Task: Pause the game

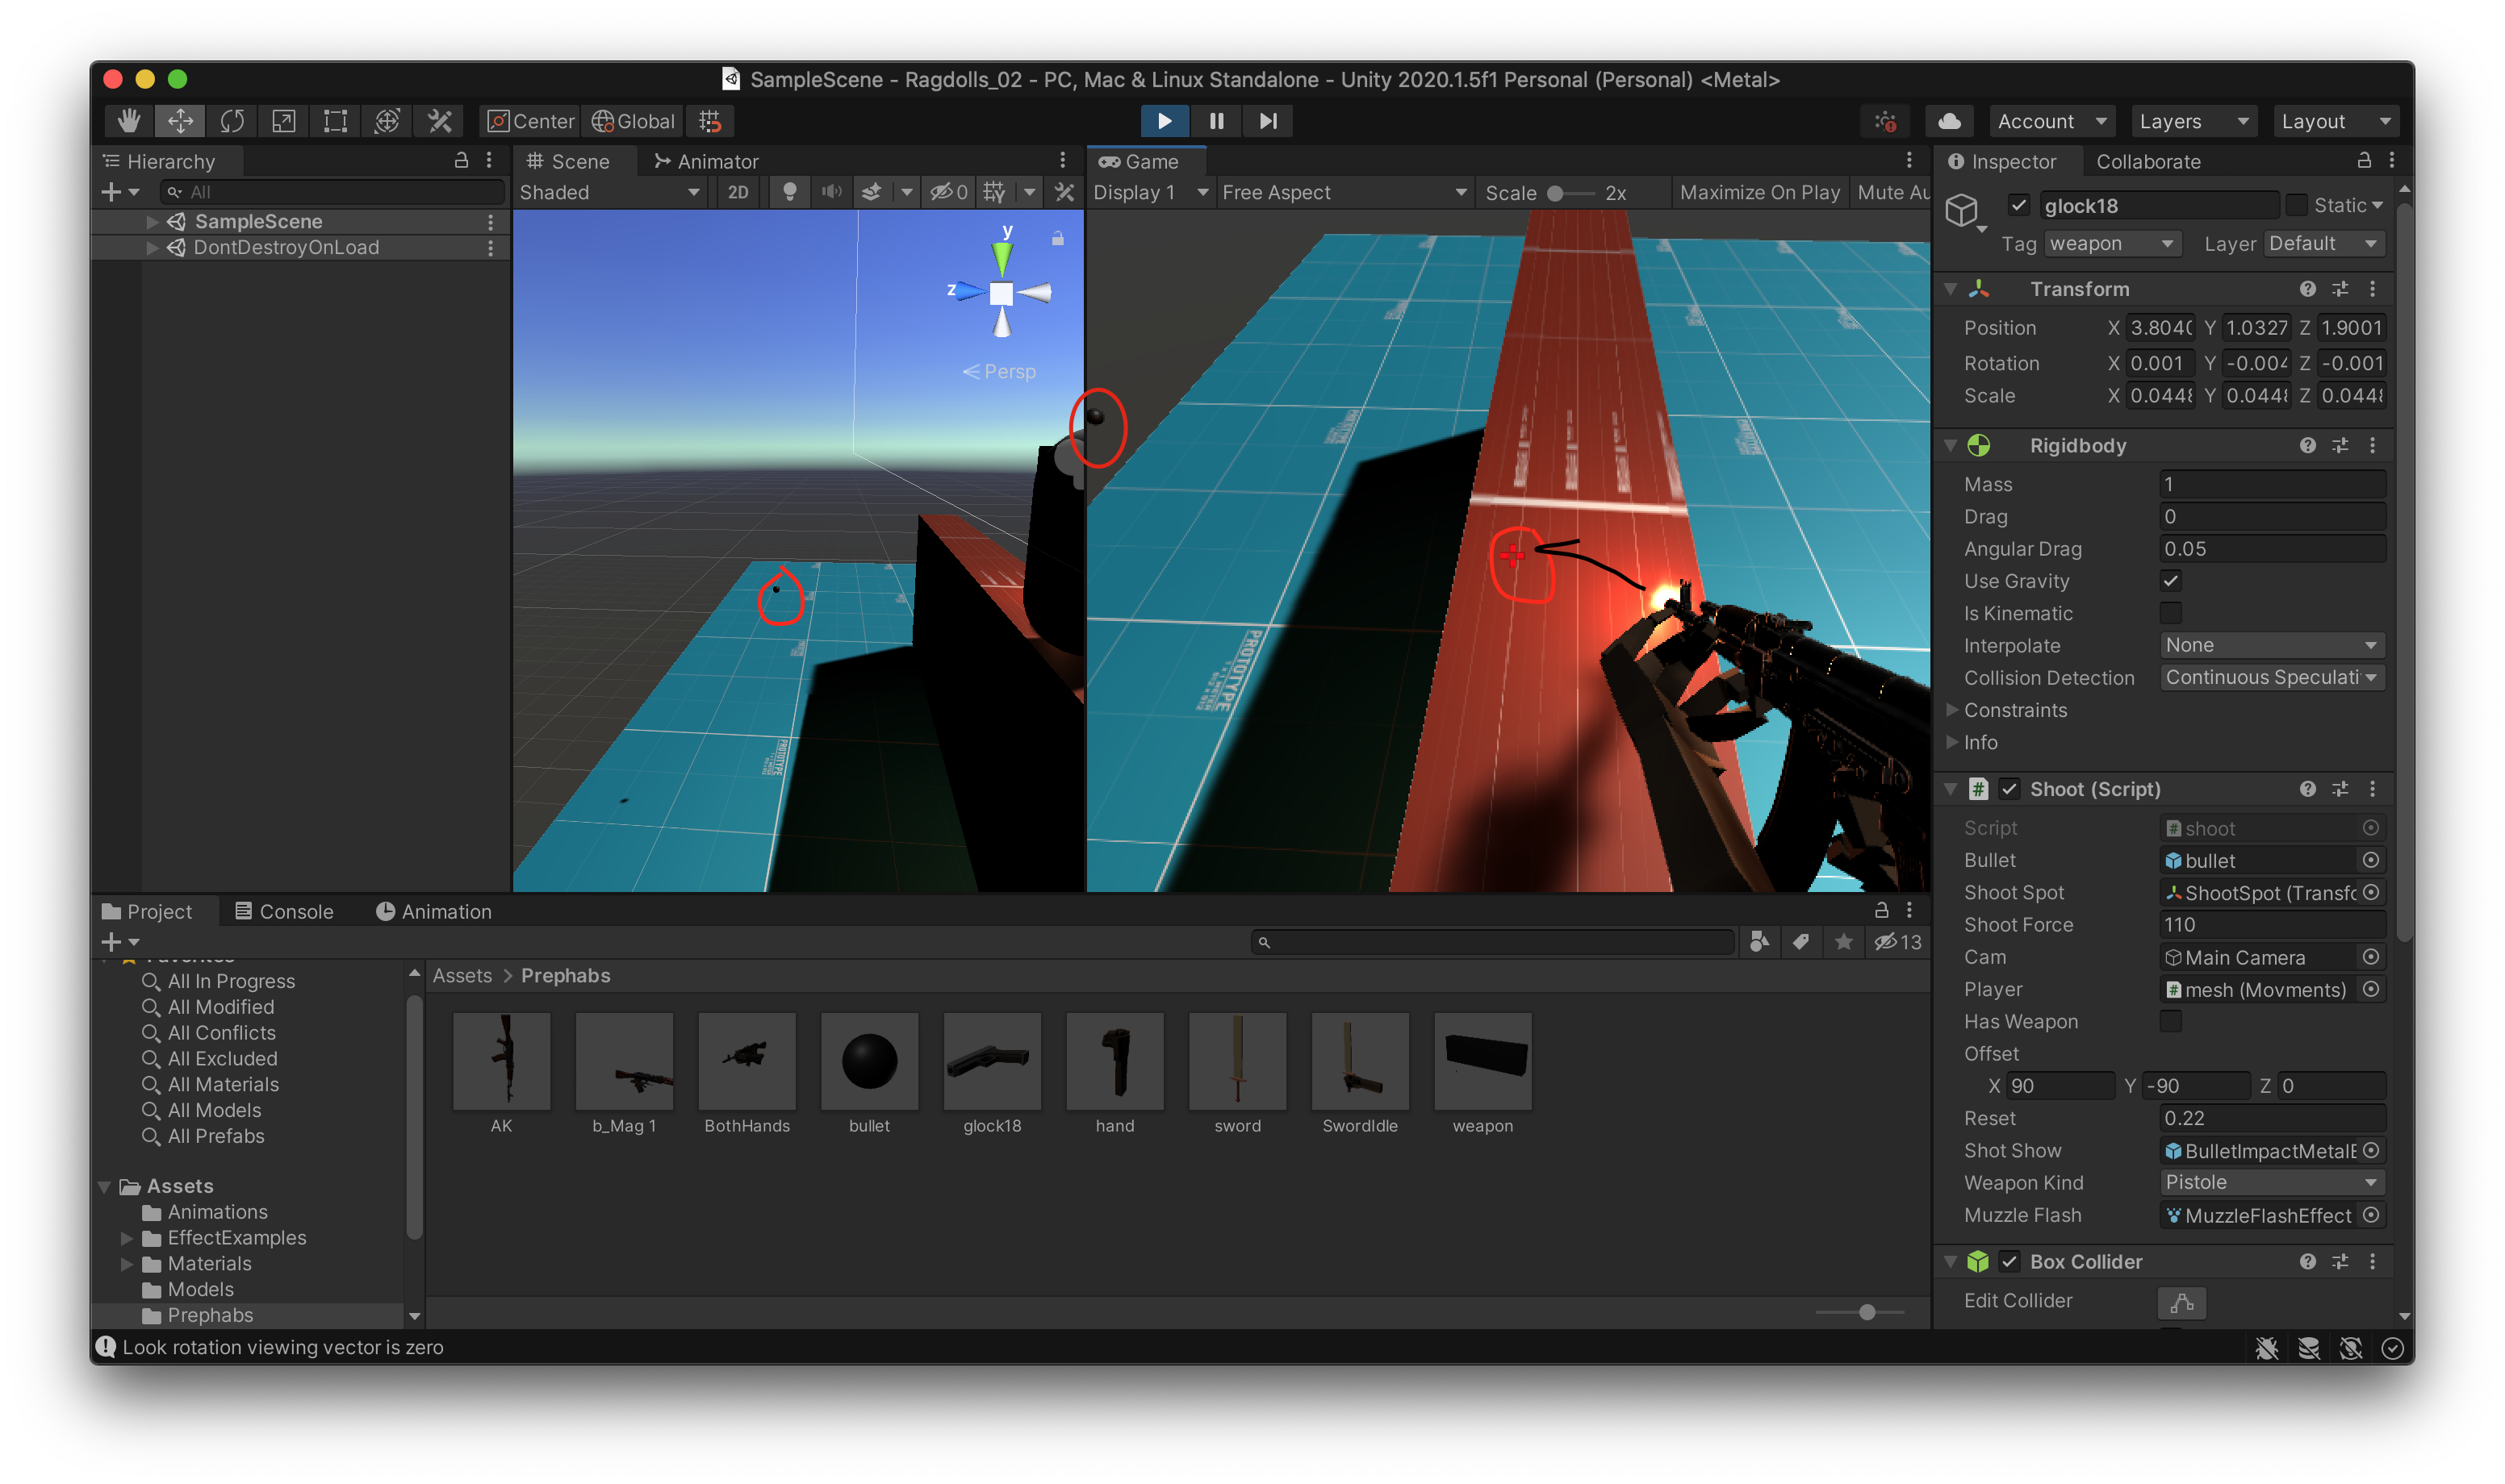Action: coord(1216,121)
